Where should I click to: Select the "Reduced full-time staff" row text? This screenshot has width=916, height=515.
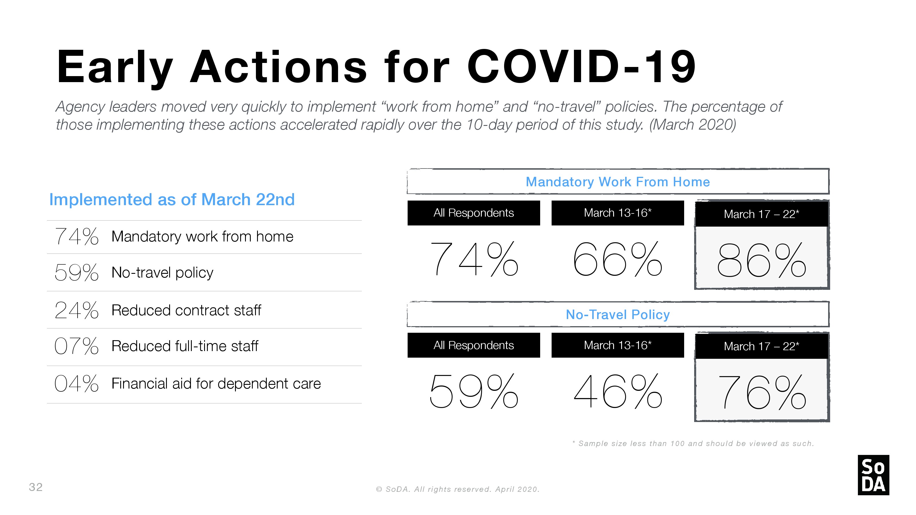(x=185, y=346)
